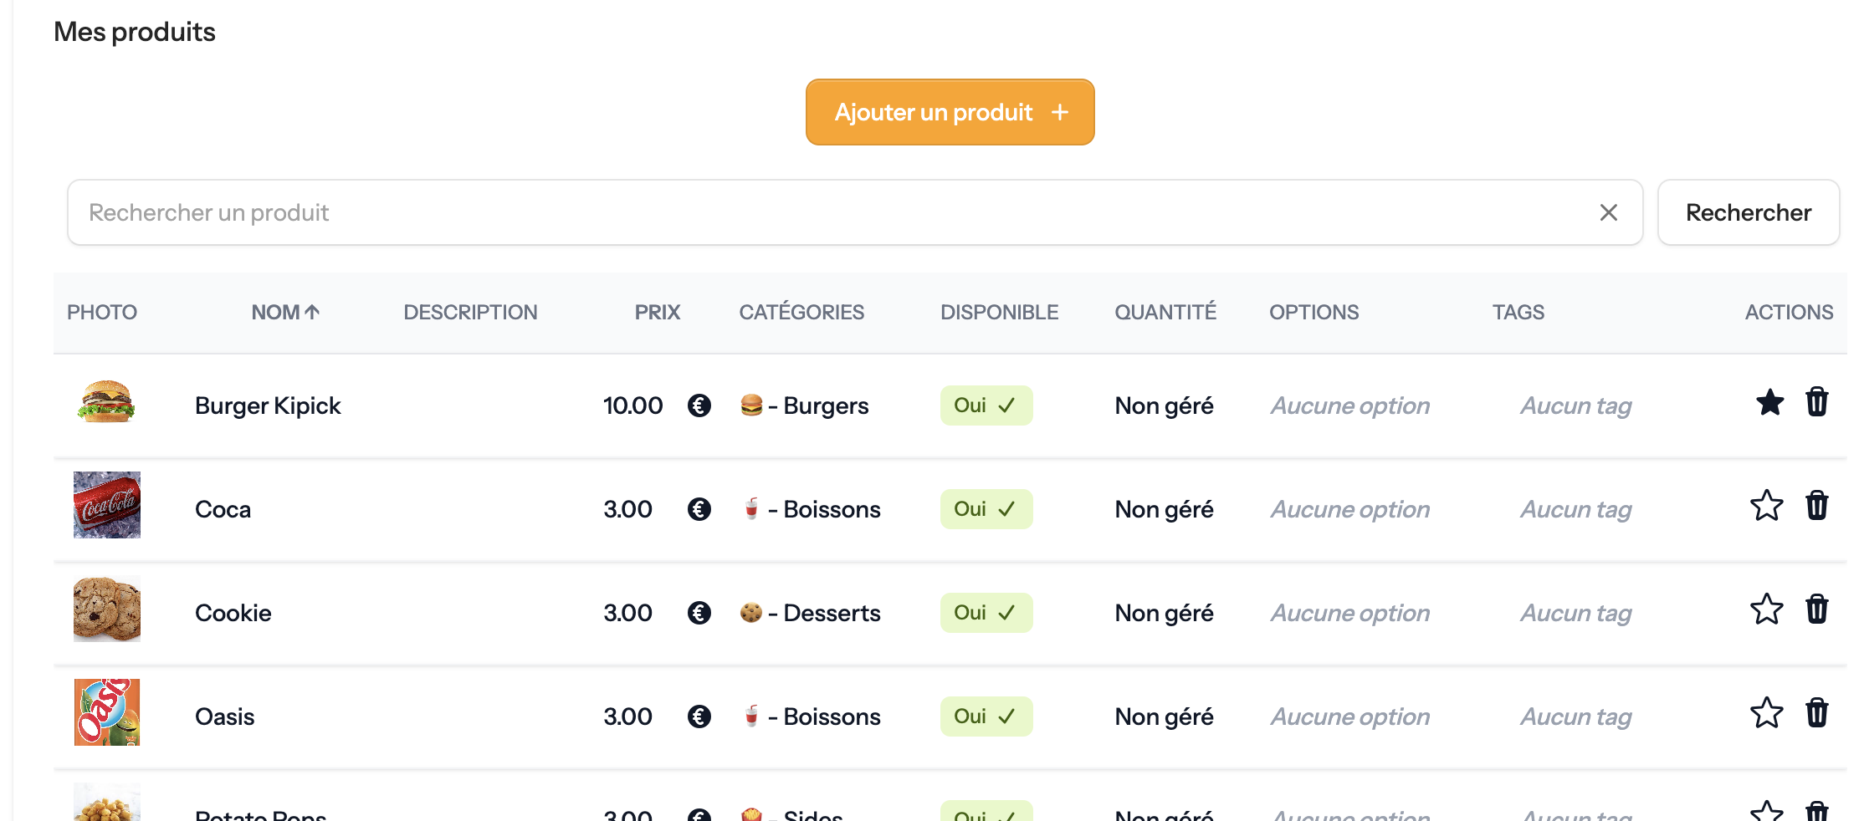Click the euro icon next to Oasis price
The height and width of the screenshot is (821, 1864).
click(699, 716)
